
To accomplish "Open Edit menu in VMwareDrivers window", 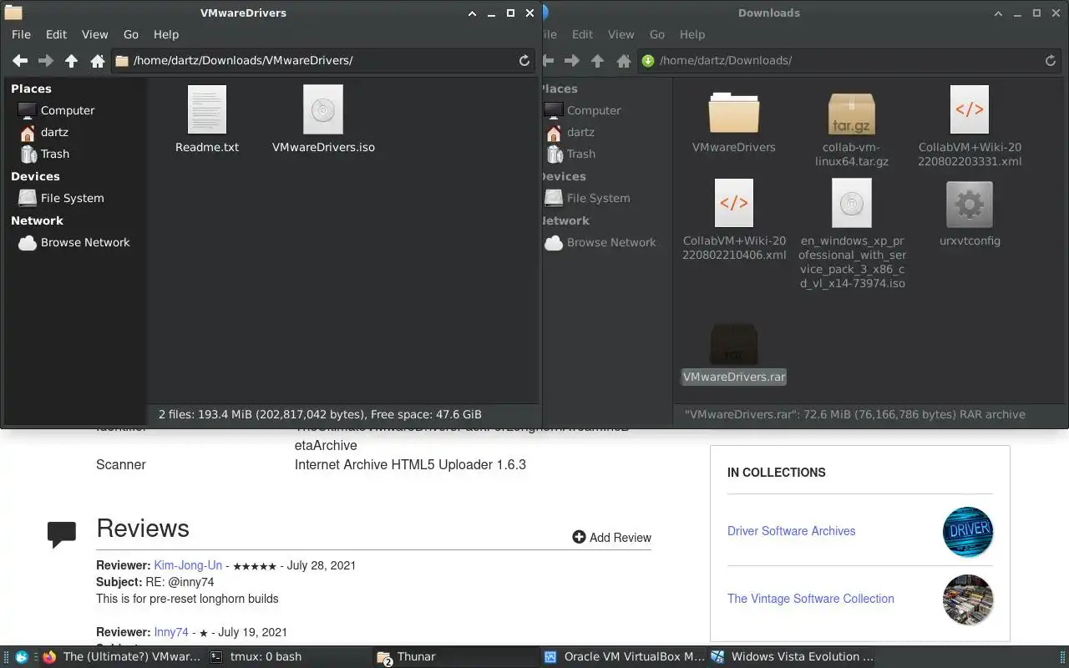I will pos(56,34).
